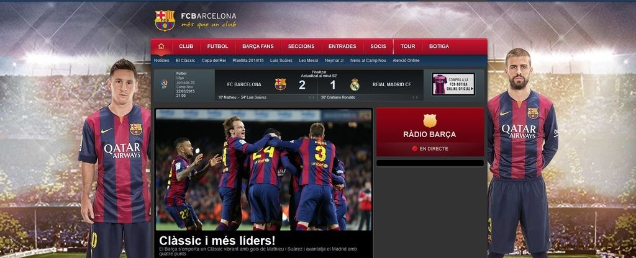This screenshot has height=258, width=636.
Task: Go to Atenció Online link
Action: point(406,60)
